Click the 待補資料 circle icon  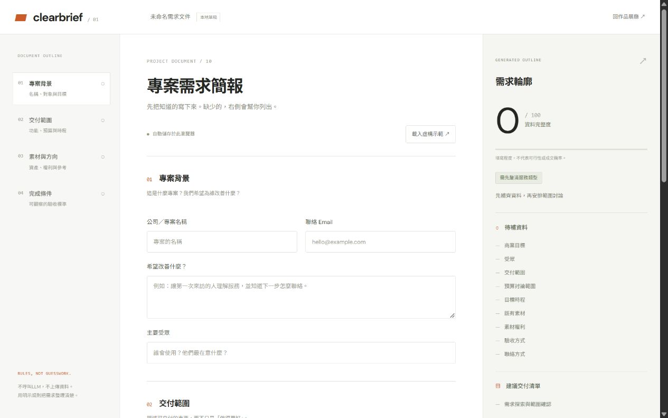[497, 228]
